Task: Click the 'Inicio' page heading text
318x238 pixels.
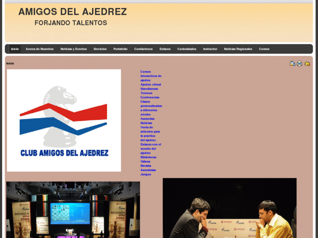Action: [10, 63]
